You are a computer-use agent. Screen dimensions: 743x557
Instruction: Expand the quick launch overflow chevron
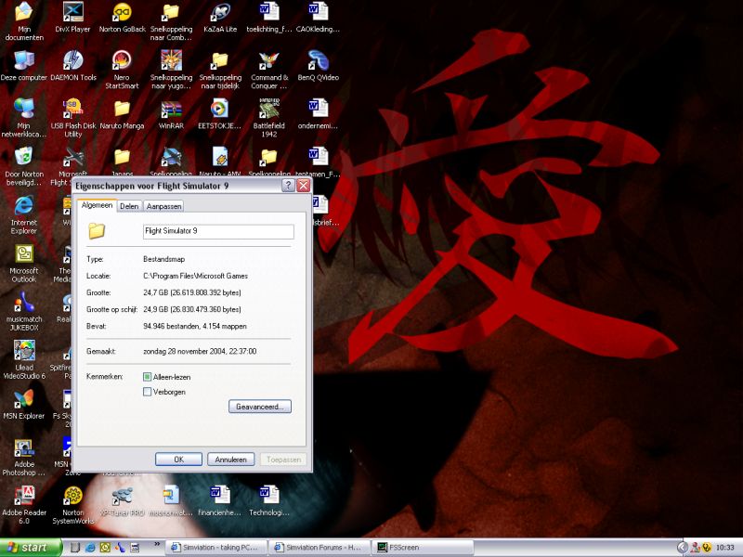tap(156, 544)
